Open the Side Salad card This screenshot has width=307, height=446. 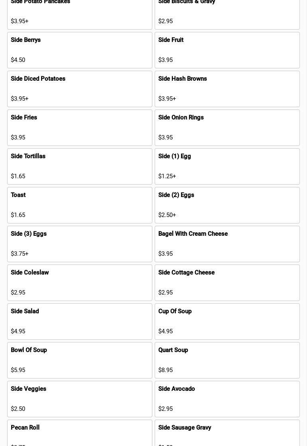(x=80, y=321)
